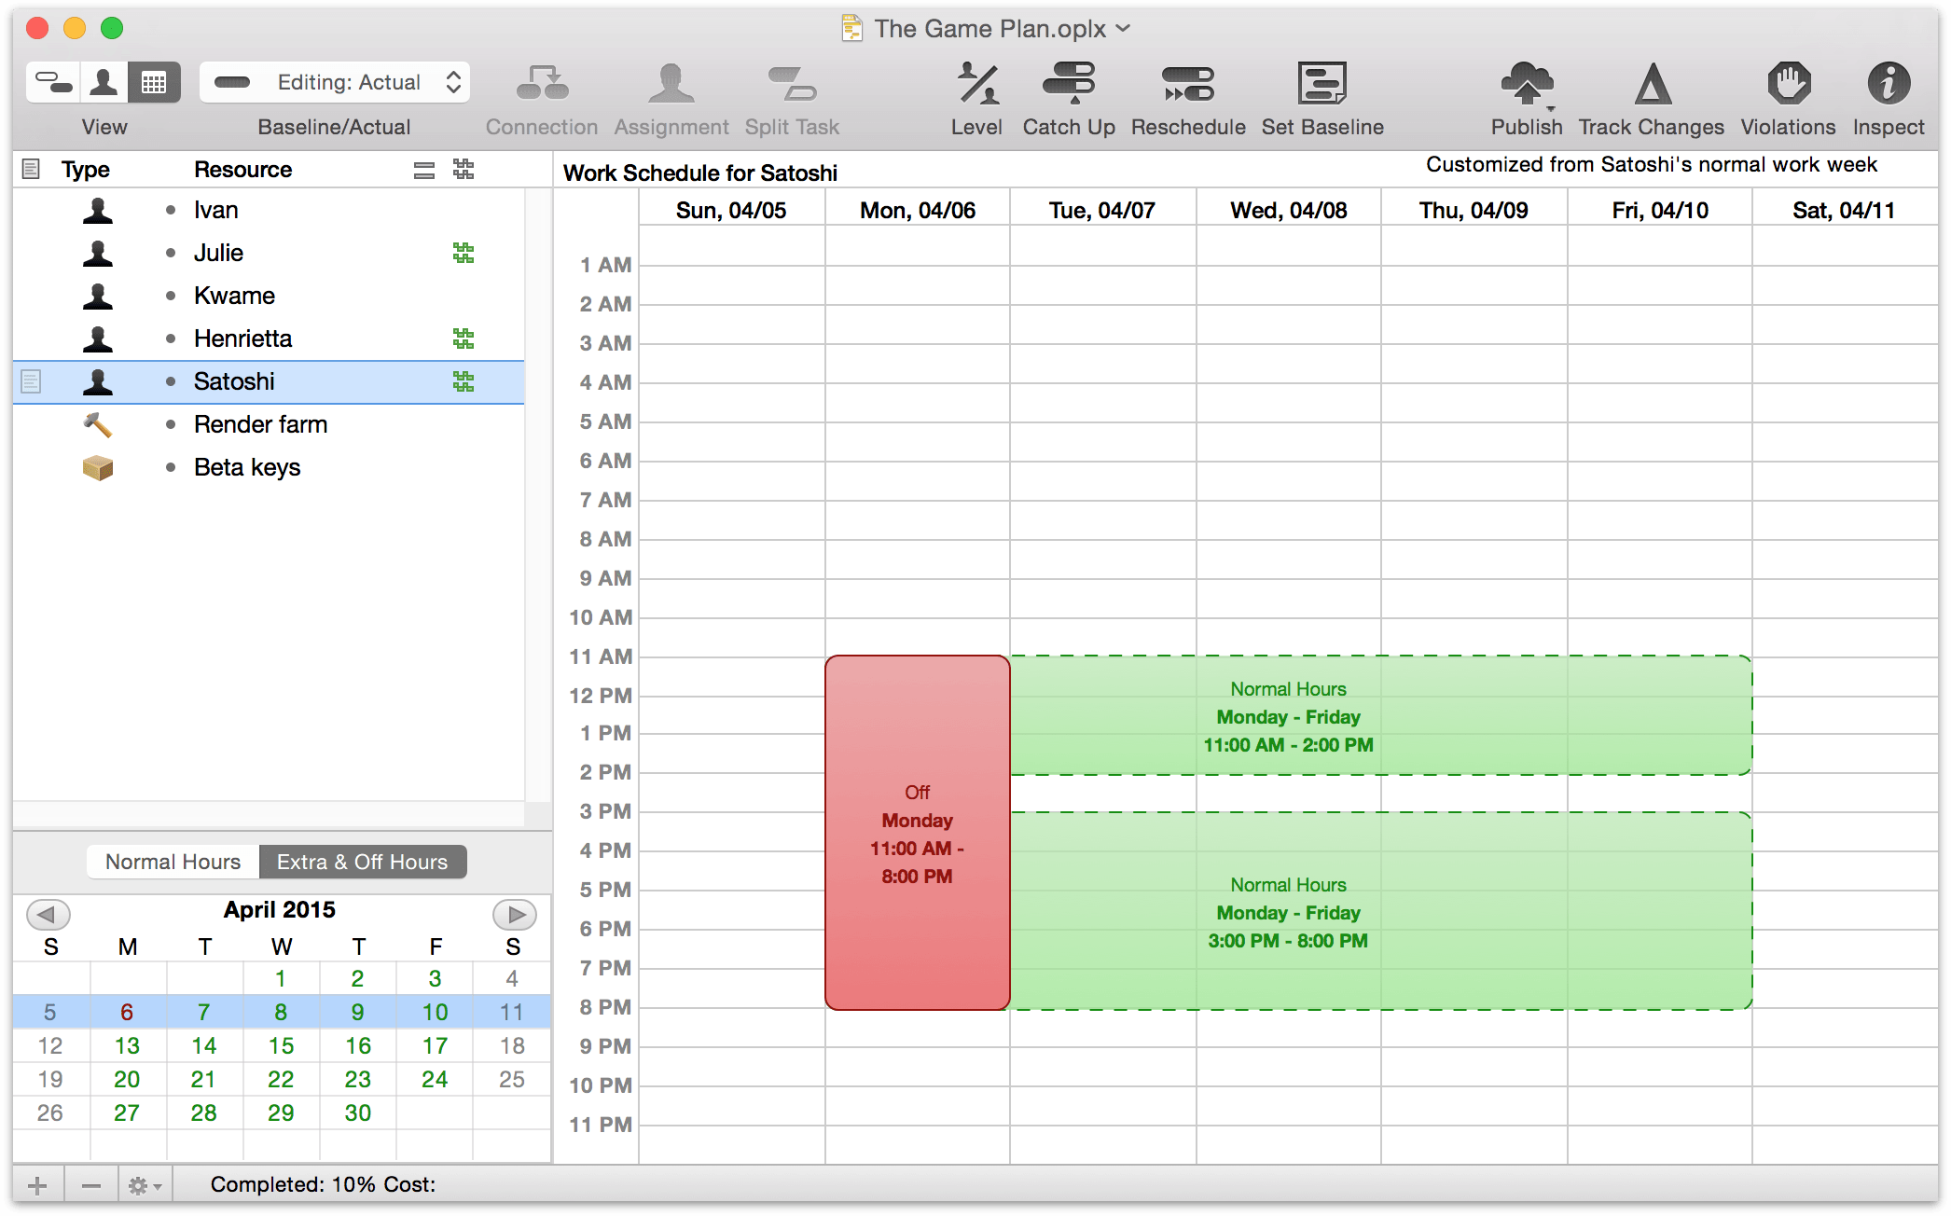
Task: Switch to Extra & Off Hours tab
Action: (x=363, y=862)
